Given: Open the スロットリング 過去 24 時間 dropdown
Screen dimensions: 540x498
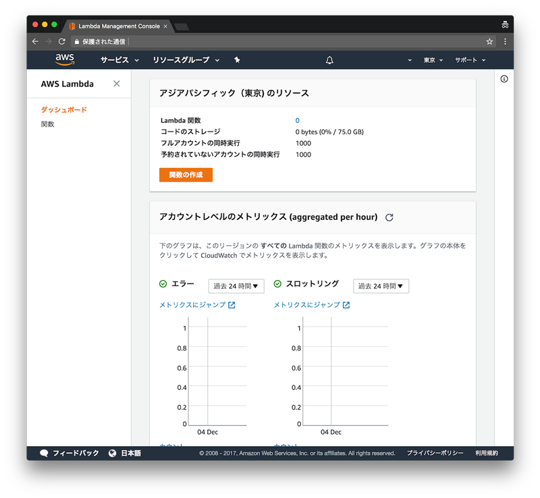Looking at the screenshot, I should point(381,286).
